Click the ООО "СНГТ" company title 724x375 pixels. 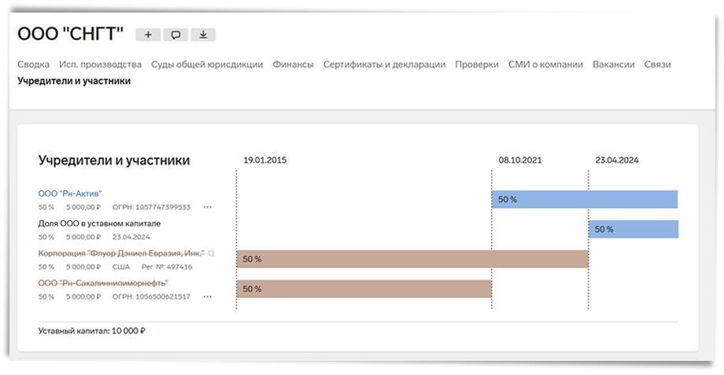pos(70,34)
